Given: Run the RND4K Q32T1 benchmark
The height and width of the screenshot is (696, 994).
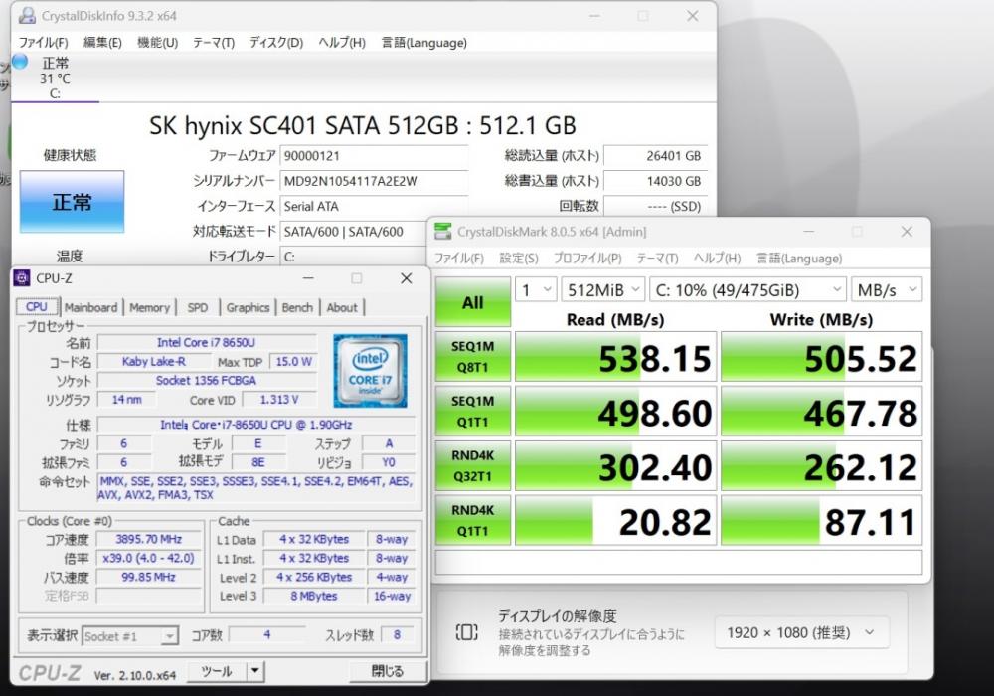Looking at the screenshot, I should click(x=473, y=466).
